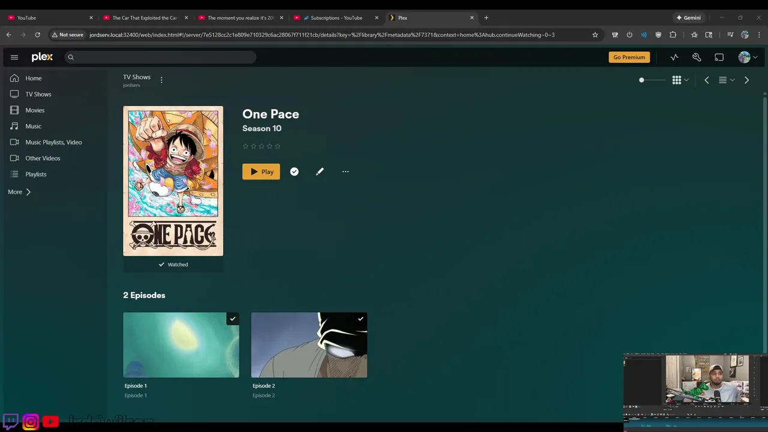Click the Movies film icon in sidebar
The width and height of the screenshot is (768, 432).
(x=14, y=110)
